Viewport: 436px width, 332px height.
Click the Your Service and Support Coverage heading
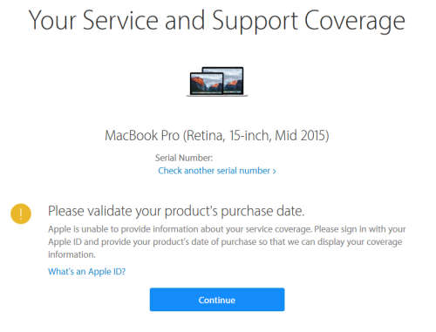pos(217,20)
